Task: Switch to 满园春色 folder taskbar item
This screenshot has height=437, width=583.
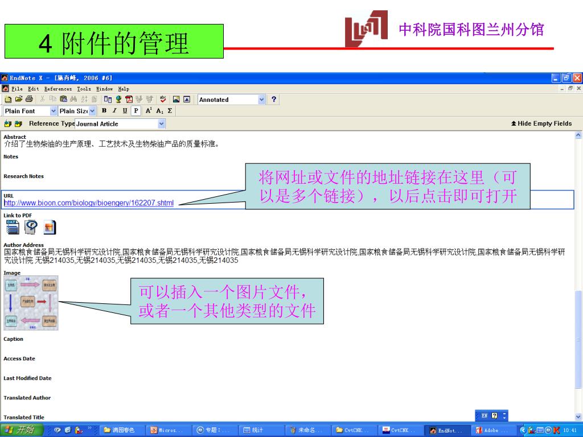Action: coord(122,430)
